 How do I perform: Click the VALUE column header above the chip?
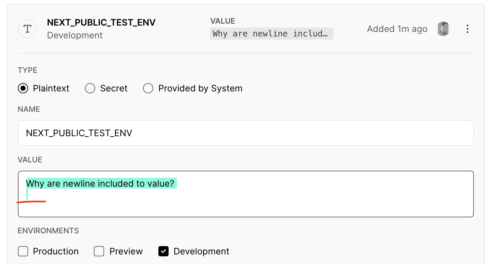coord(223,21)
